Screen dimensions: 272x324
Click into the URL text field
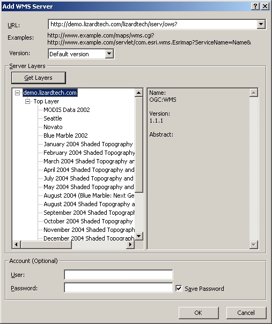pyautogui.click(x=153, y=25)
